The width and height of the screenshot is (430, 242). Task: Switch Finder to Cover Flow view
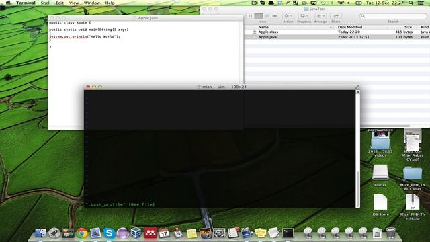click(275, 16)
